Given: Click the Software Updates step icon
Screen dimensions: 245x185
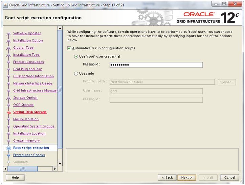Looking at the screenshot, I should 8,34.
